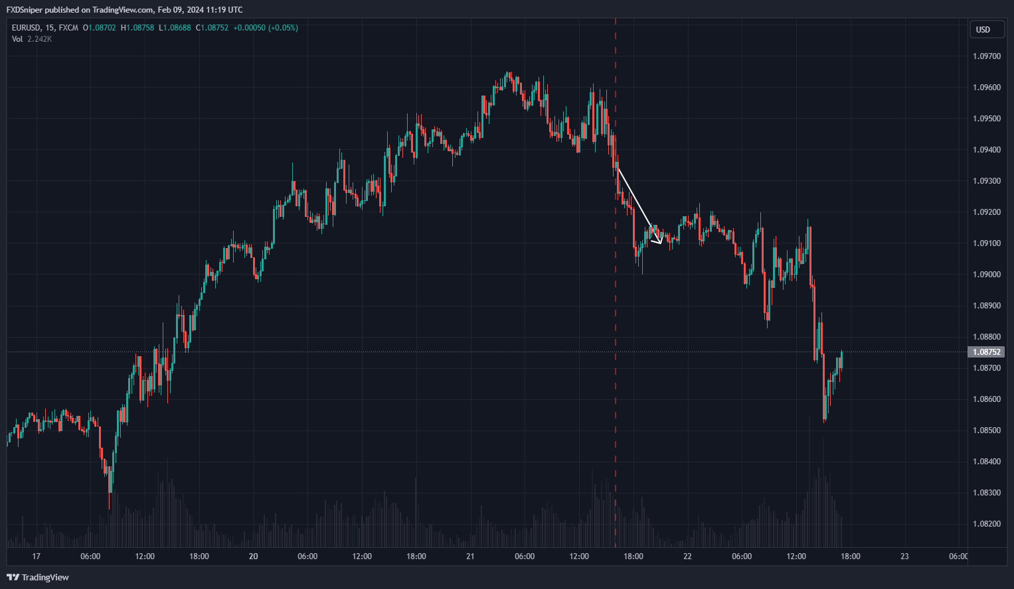Viewport: 1014px width, 589px height.
Task: Select date label 21 on time axis
Action: pos(470,556)
